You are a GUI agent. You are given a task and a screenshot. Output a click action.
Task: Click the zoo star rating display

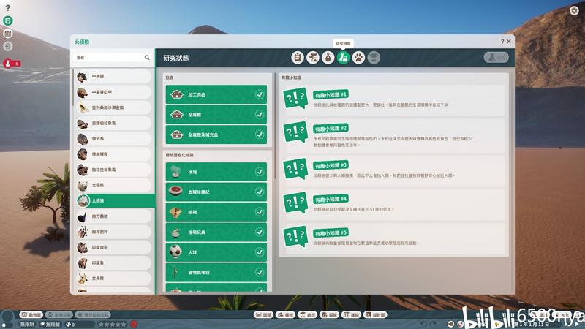pyautogui.click(x=112, y=325)
